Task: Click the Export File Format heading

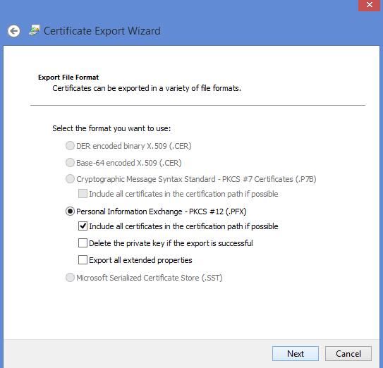Action: tap(68, 78)
